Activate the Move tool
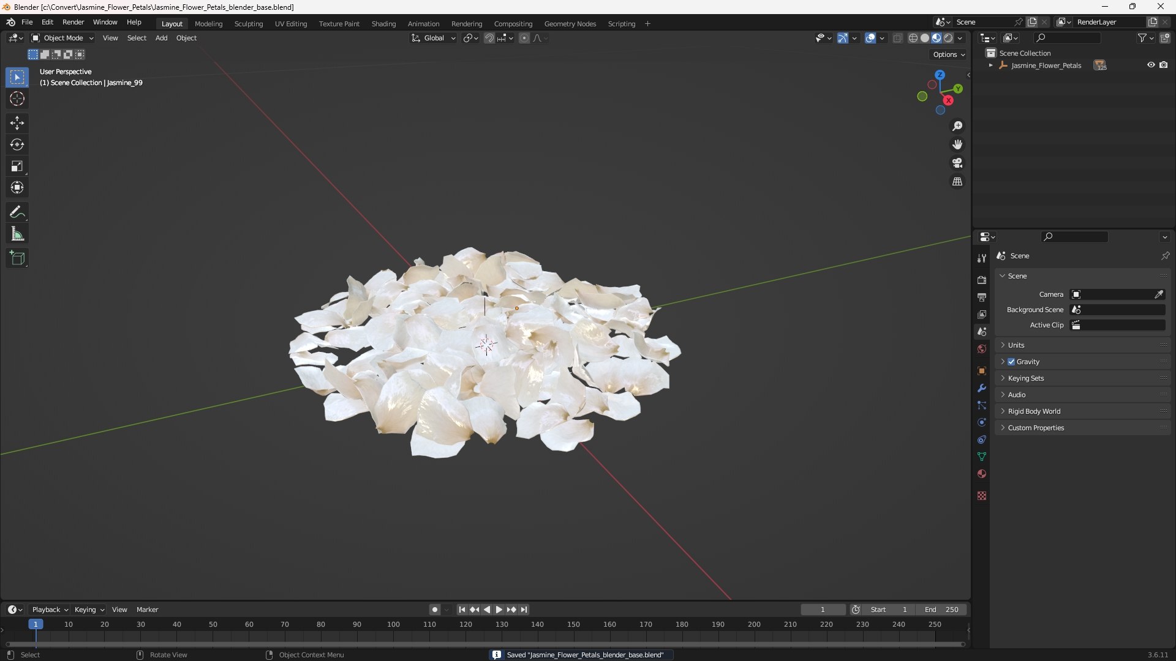 click(x=17, y=123)
